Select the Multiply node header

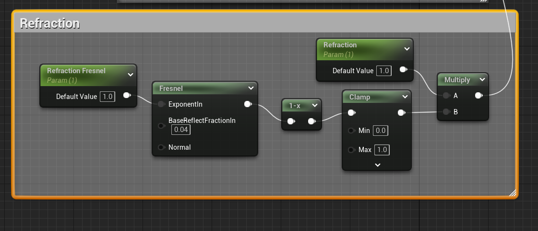(x=463, y=79)
